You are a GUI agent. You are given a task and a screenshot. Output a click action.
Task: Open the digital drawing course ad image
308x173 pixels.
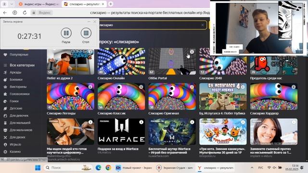click(x=71, y=132)
